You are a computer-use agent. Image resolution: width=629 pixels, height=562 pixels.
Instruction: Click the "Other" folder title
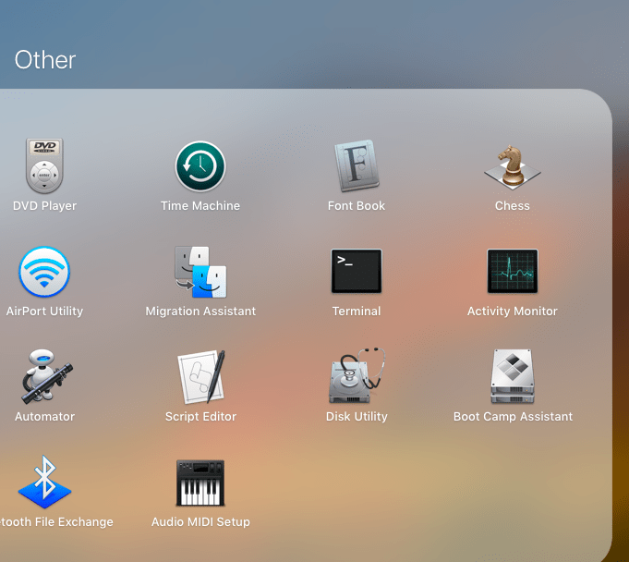45,60
